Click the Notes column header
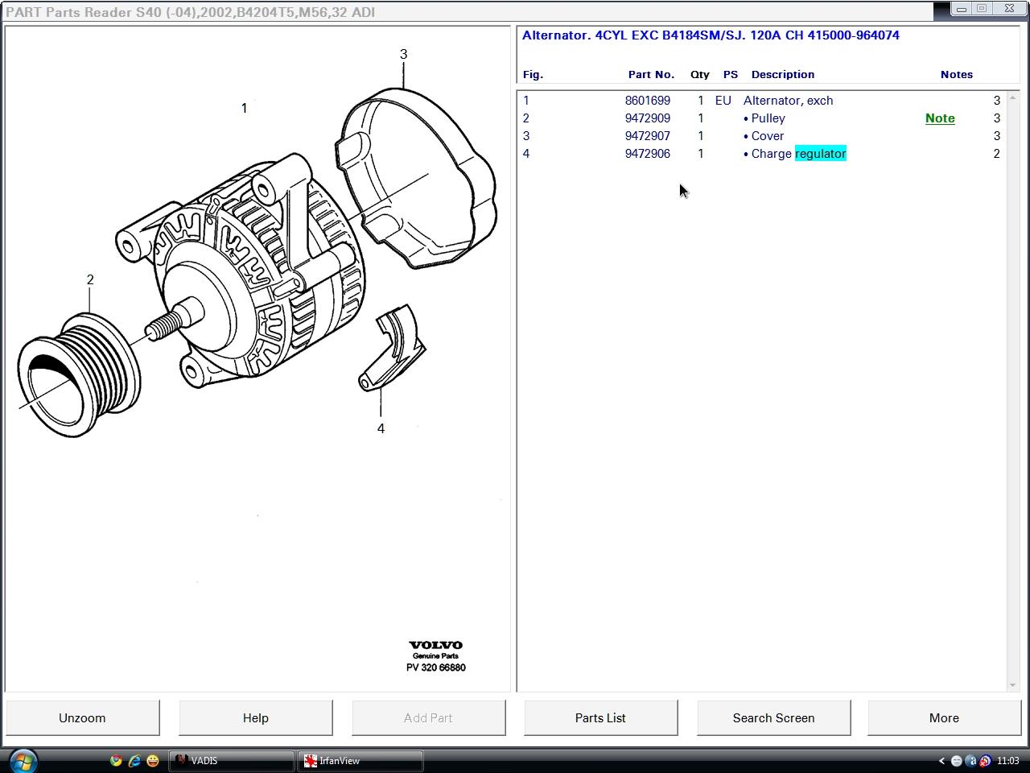This screenshot has width=1030, height=773. point(956,74)
